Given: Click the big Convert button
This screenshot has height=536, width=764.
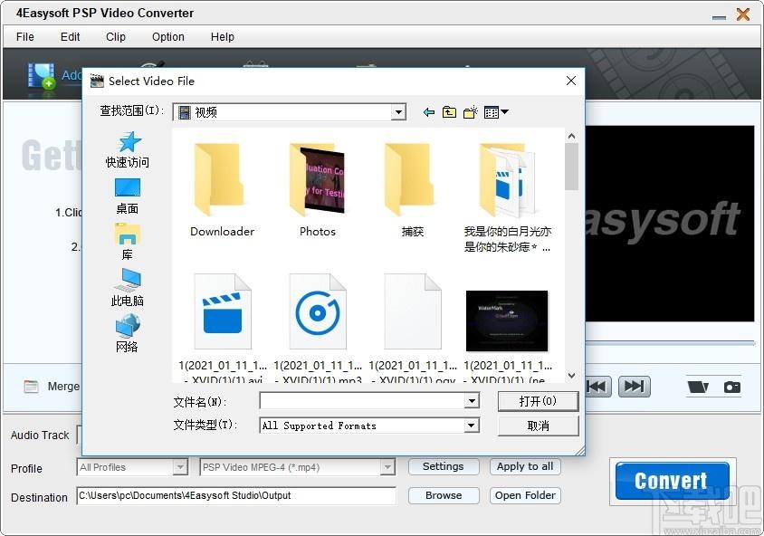Looking at the screenshot, I should coord(672,481).
